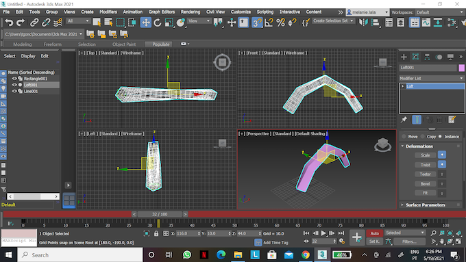This screenshot has height=262, width=466.
Task: Go to animation end
Action: click(x=341, y=233)
